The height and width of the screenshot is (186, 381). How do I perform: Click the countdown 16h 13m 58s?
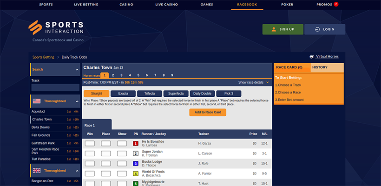pyautogui.click(x=134, y=82)
